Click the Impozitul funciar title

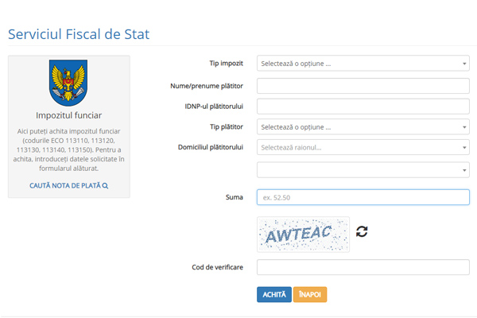(68, 115)
